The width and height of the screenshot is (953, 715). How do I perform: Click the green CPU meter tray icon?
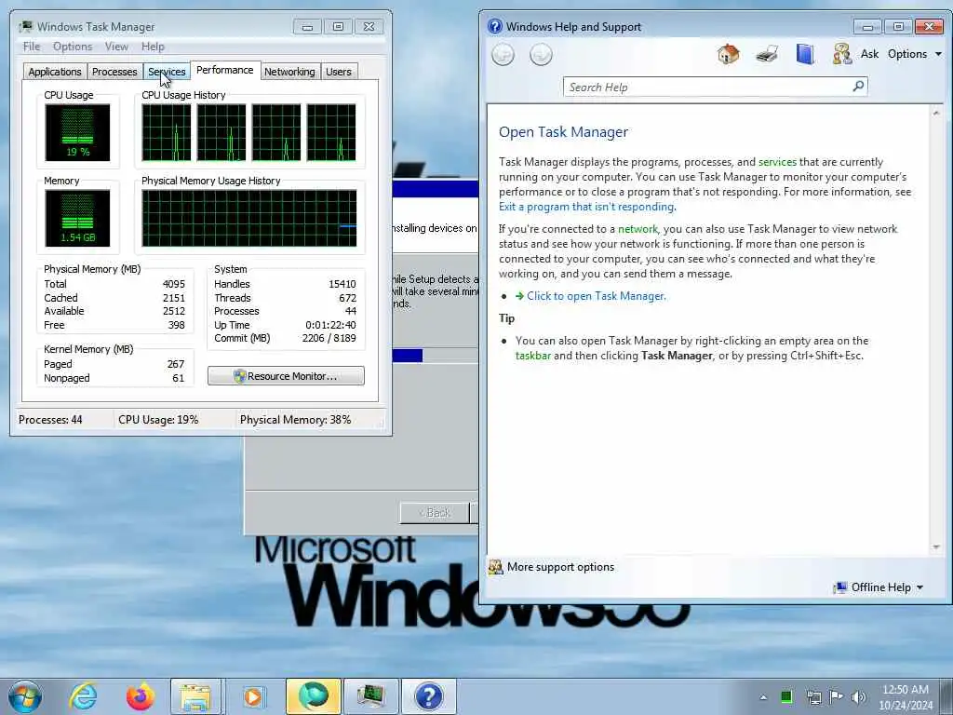785,696
